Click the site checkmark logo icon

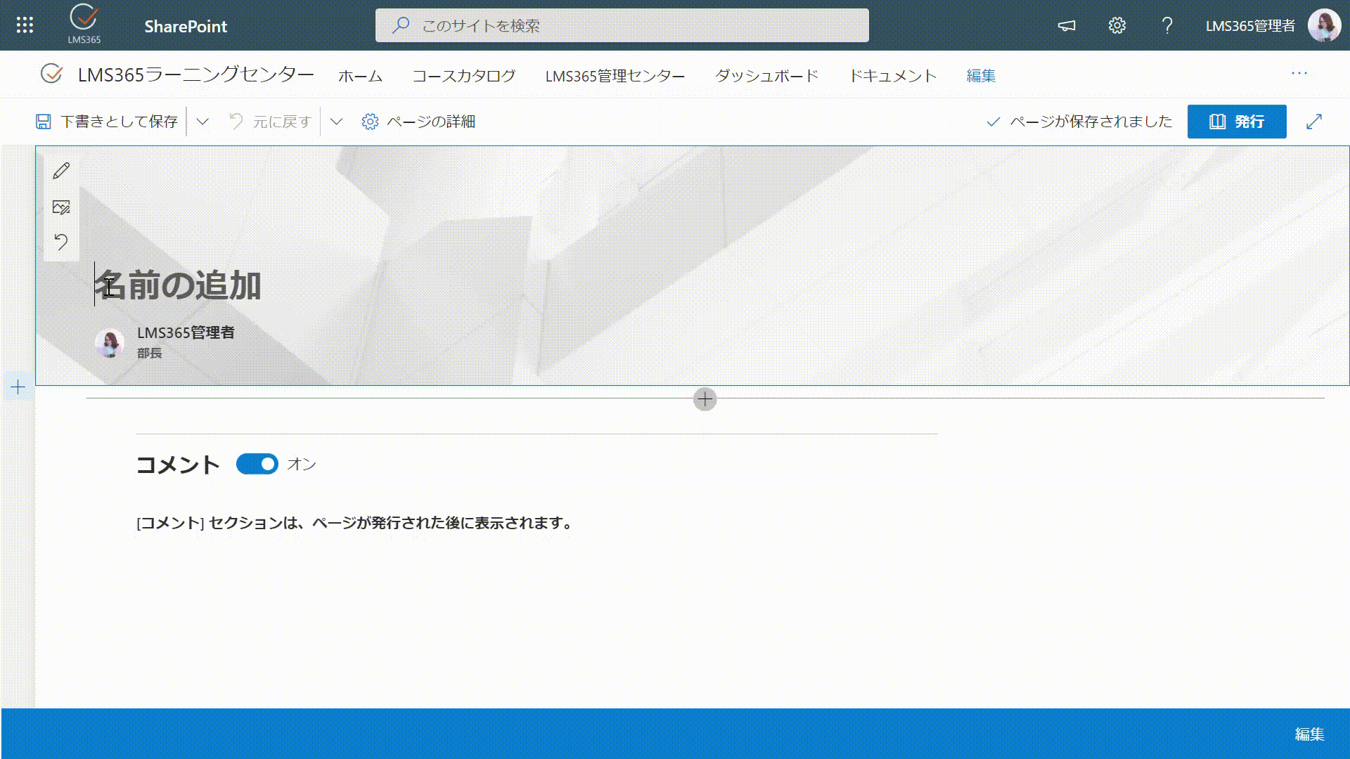[x=51, y=74]
